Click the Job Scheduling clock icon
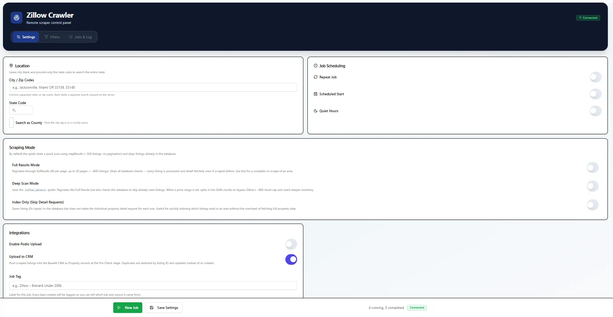 point(316,66)
